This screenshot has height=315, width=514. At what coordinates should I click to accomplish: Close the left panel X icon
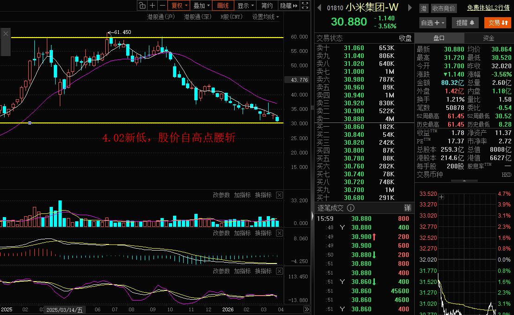[6, 33]
